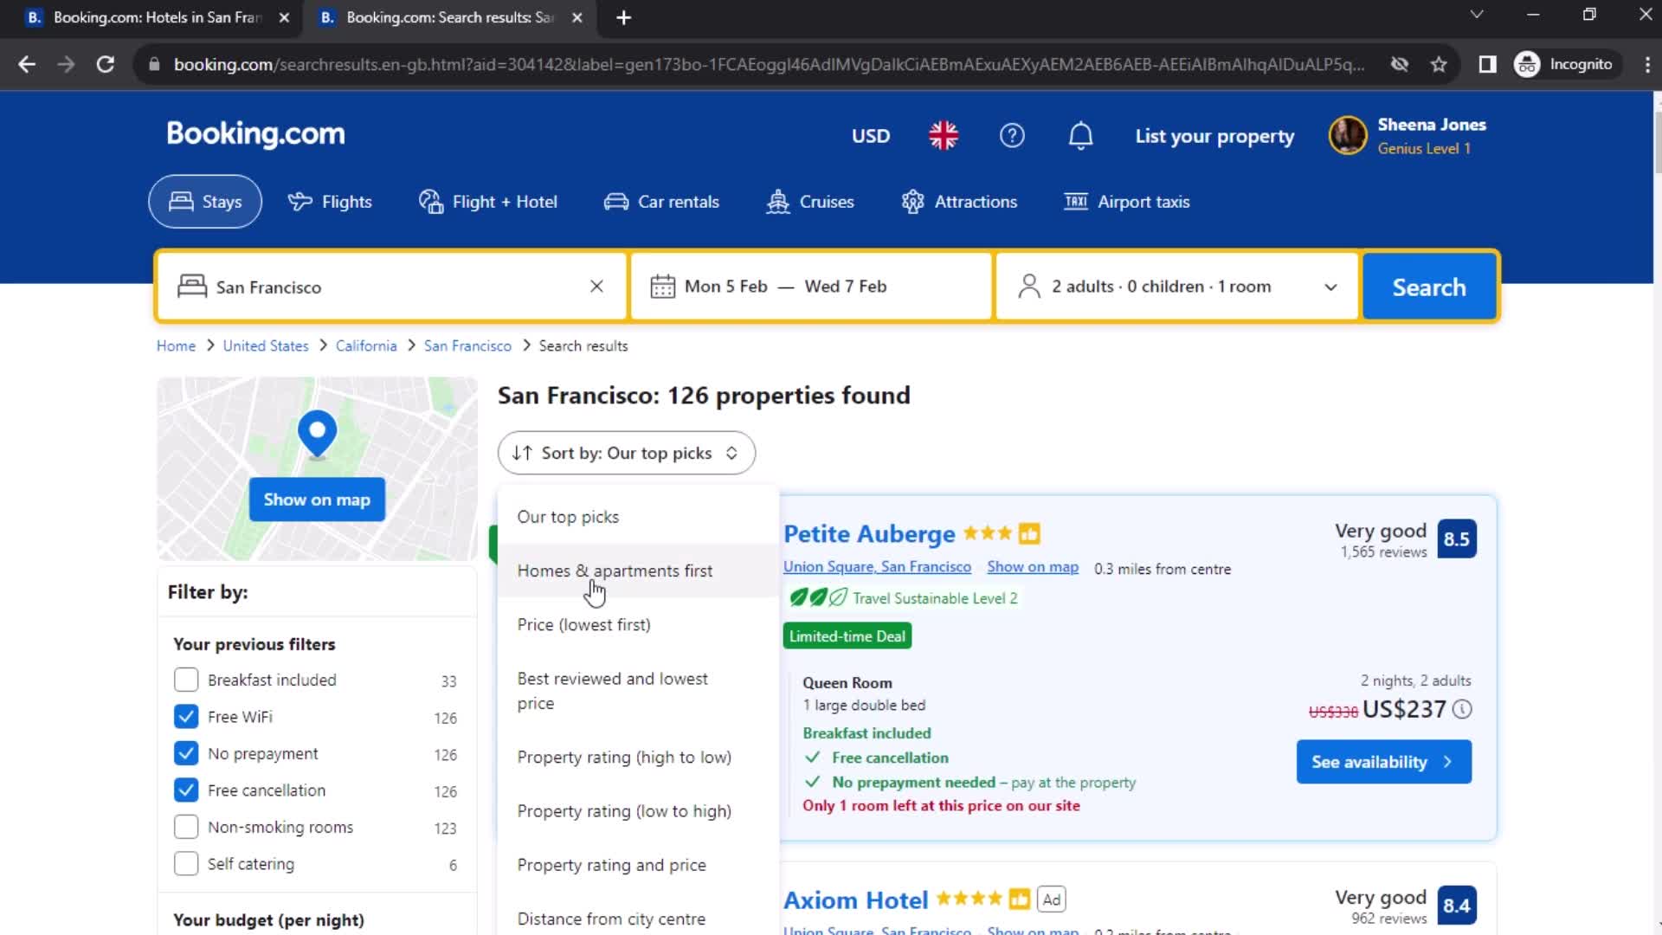Choose Best reviewed and lowest price
Viewport: 1662px width, 935px height.
[638, 691]
